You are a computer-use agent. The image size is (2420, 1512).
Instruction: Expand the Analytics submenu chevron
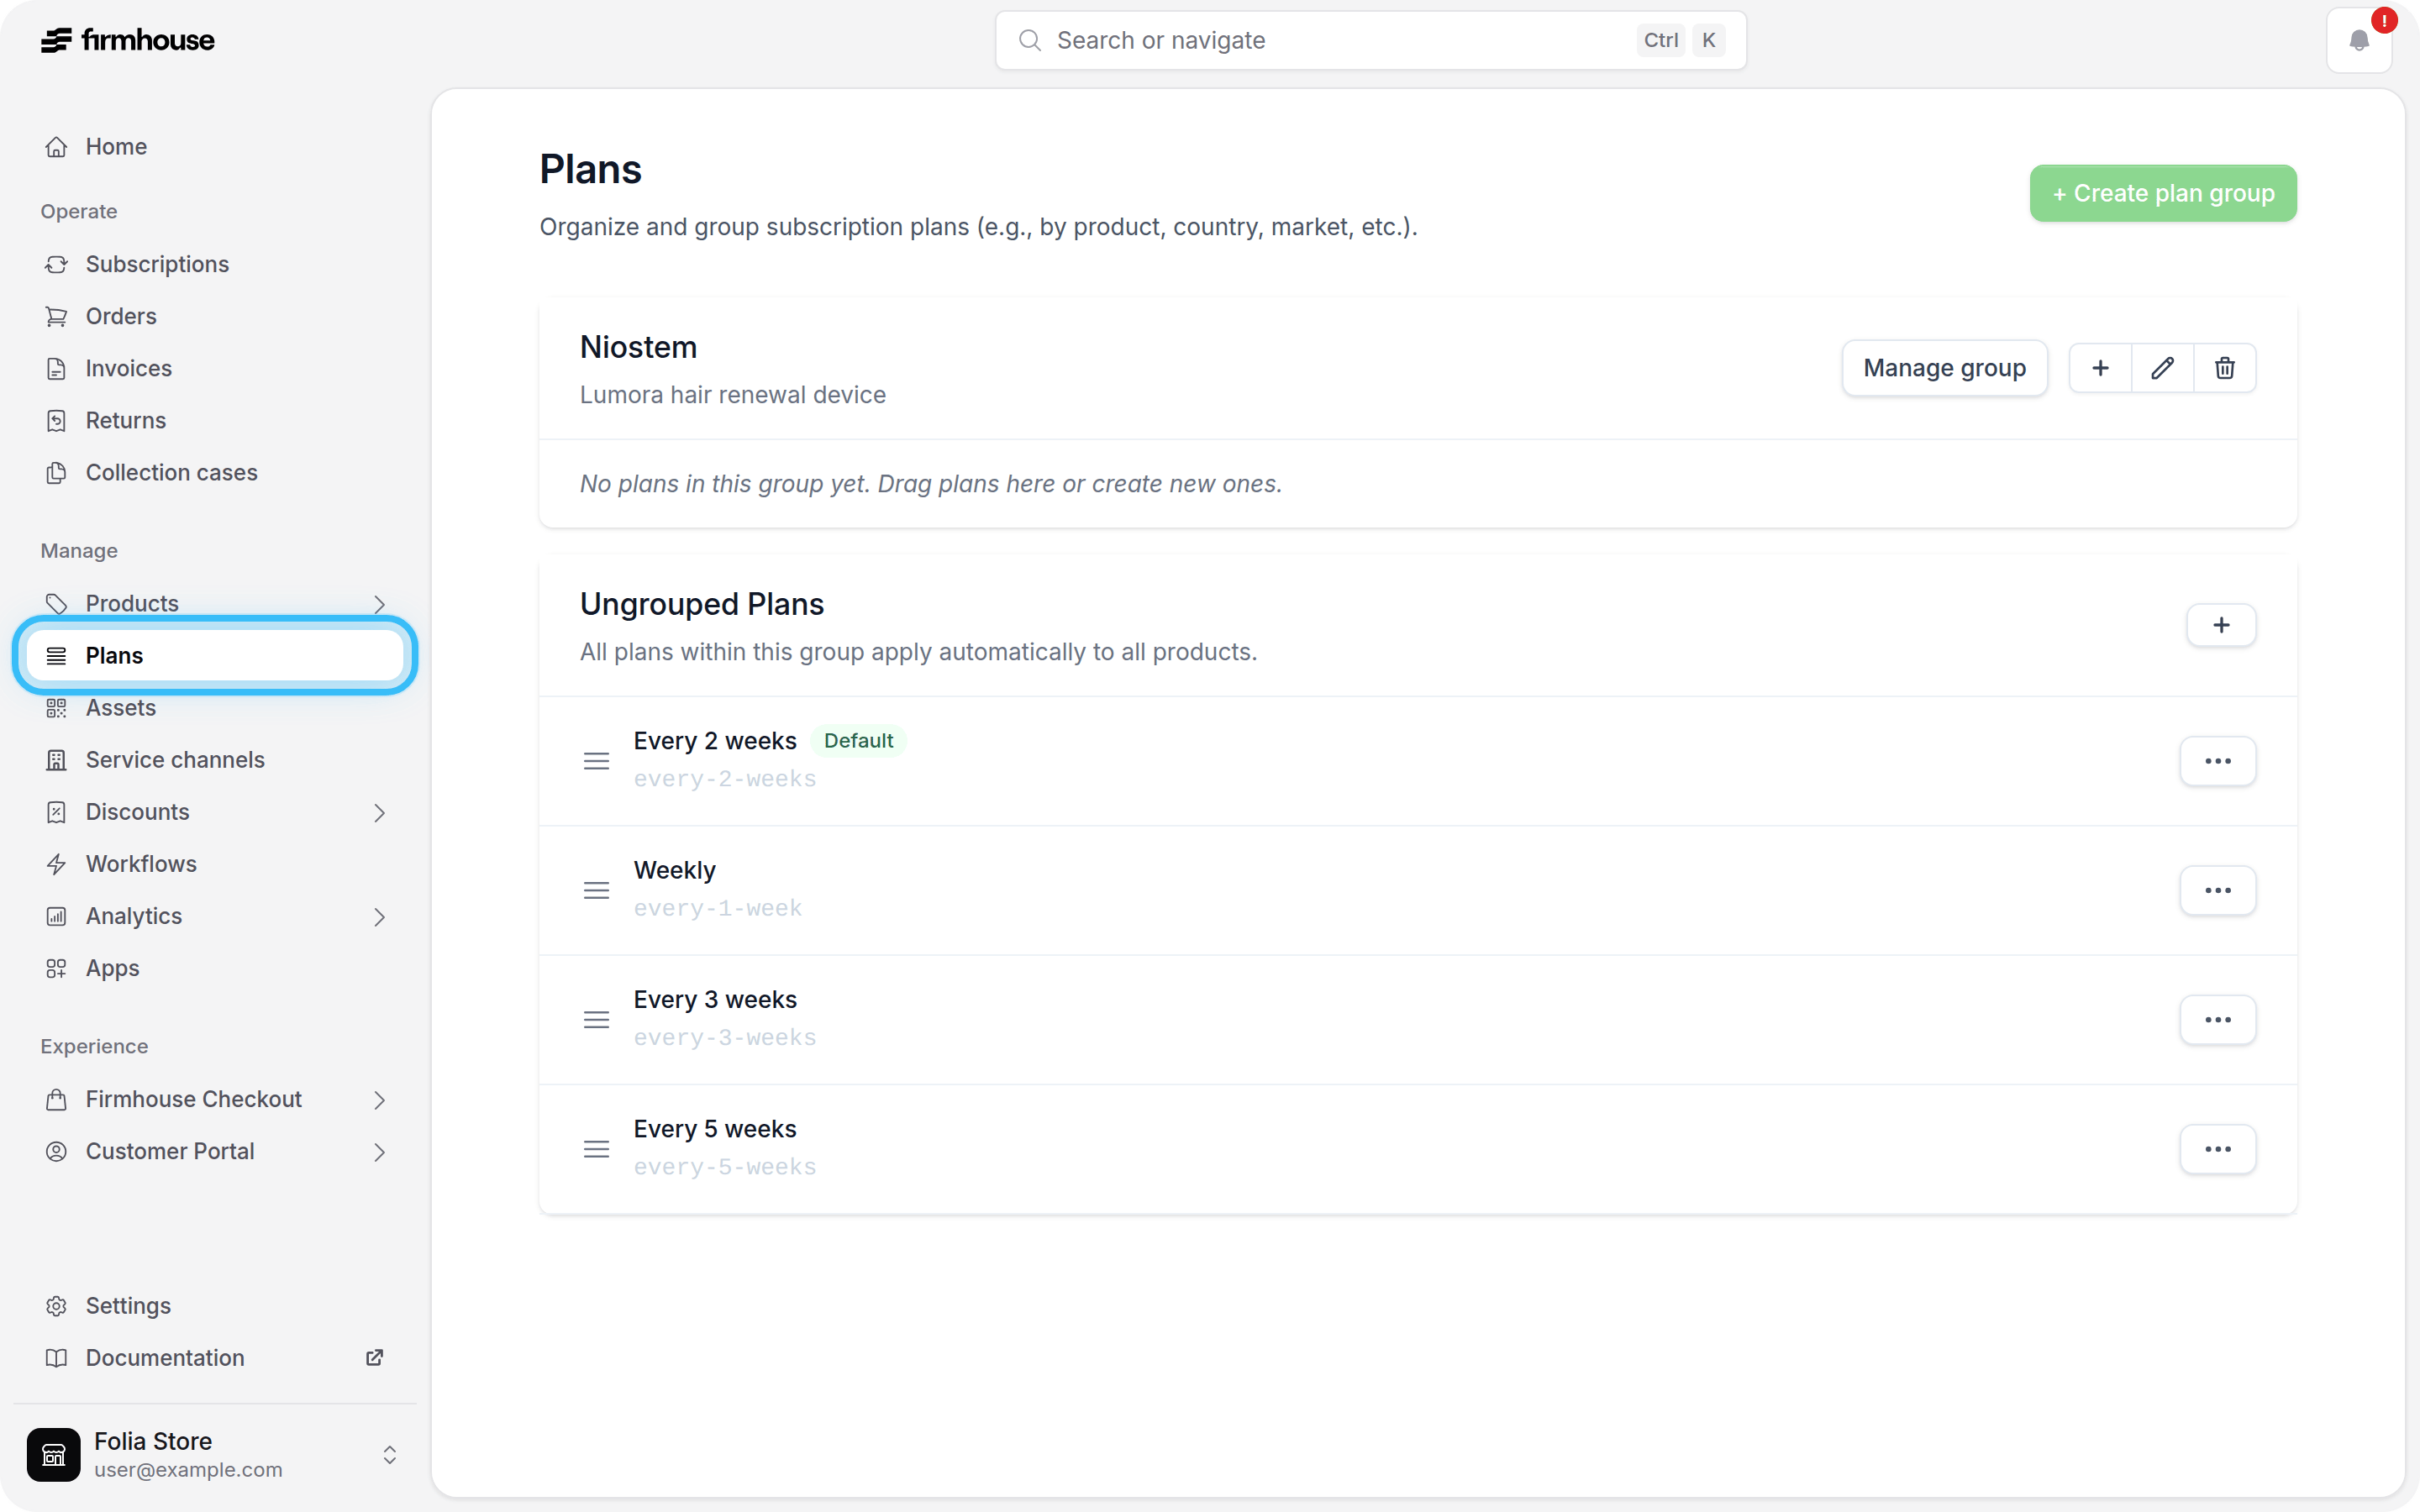[379, 917]
